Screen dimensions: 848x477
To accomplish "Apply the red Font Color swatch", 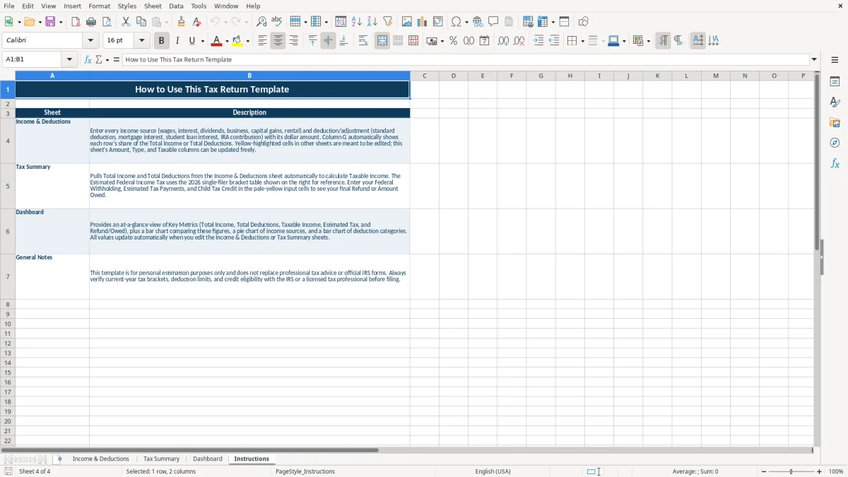I will [x=217, y=41].
